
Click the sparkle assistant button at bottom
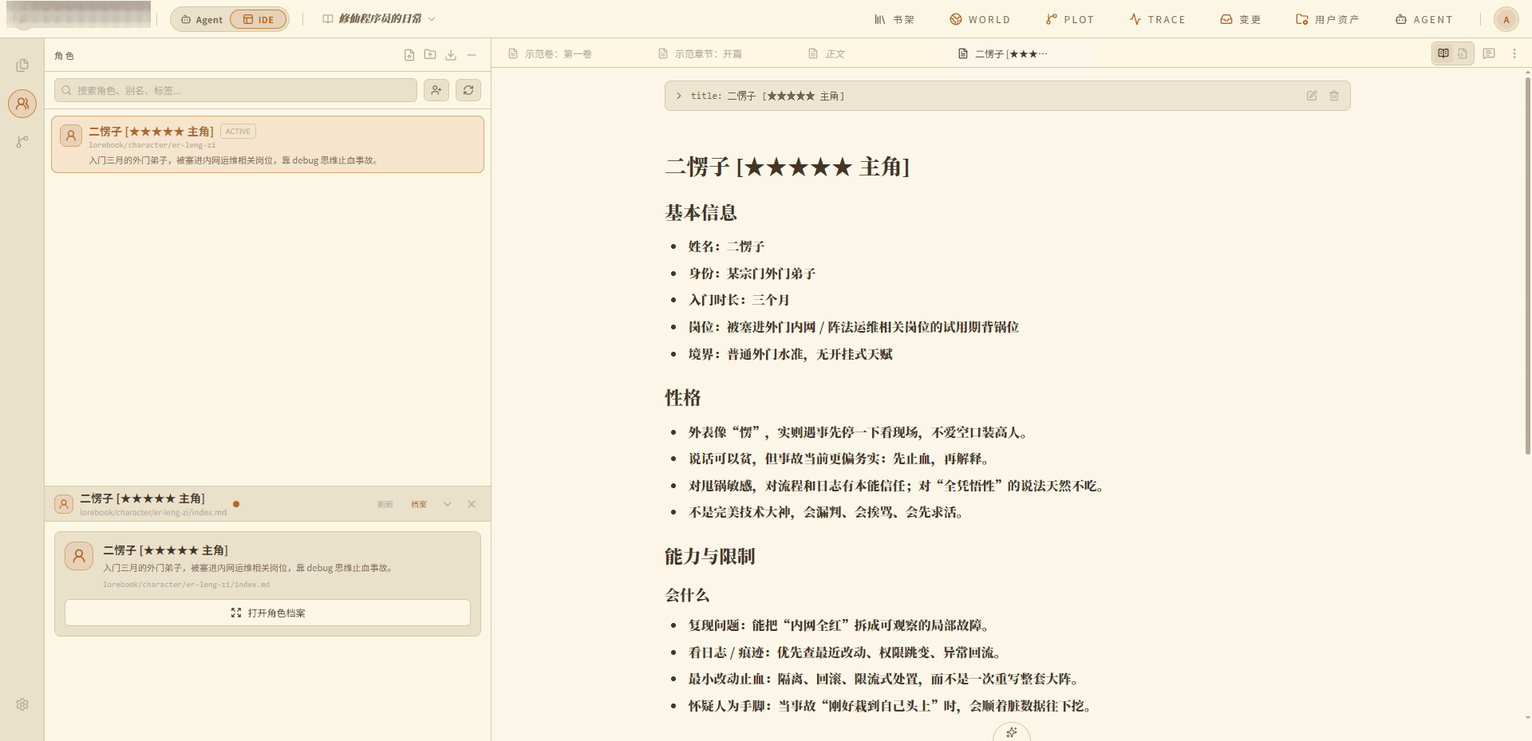tap(1012, 731)
